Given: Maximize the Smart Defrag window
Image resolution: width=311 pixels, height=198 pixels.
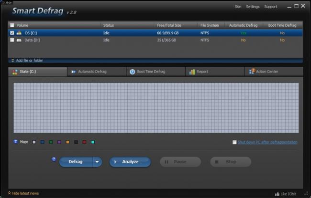Looking at the screenshot, I should coord(296,6).
